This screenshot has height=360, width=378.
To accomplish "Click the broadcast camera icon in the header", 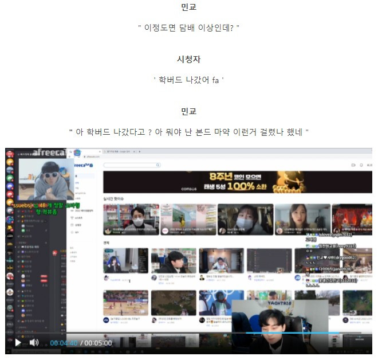I will tap(353, 165).
